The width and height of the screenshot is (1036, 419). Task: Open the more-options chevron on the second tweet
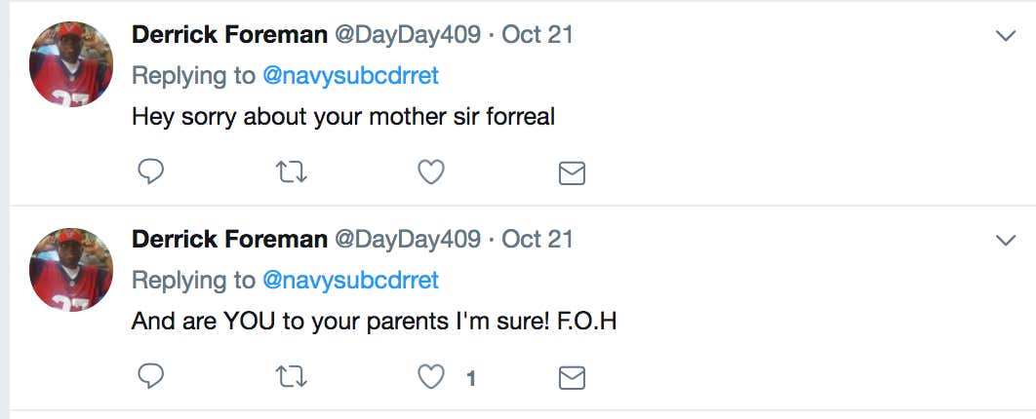coord(1006,240)
